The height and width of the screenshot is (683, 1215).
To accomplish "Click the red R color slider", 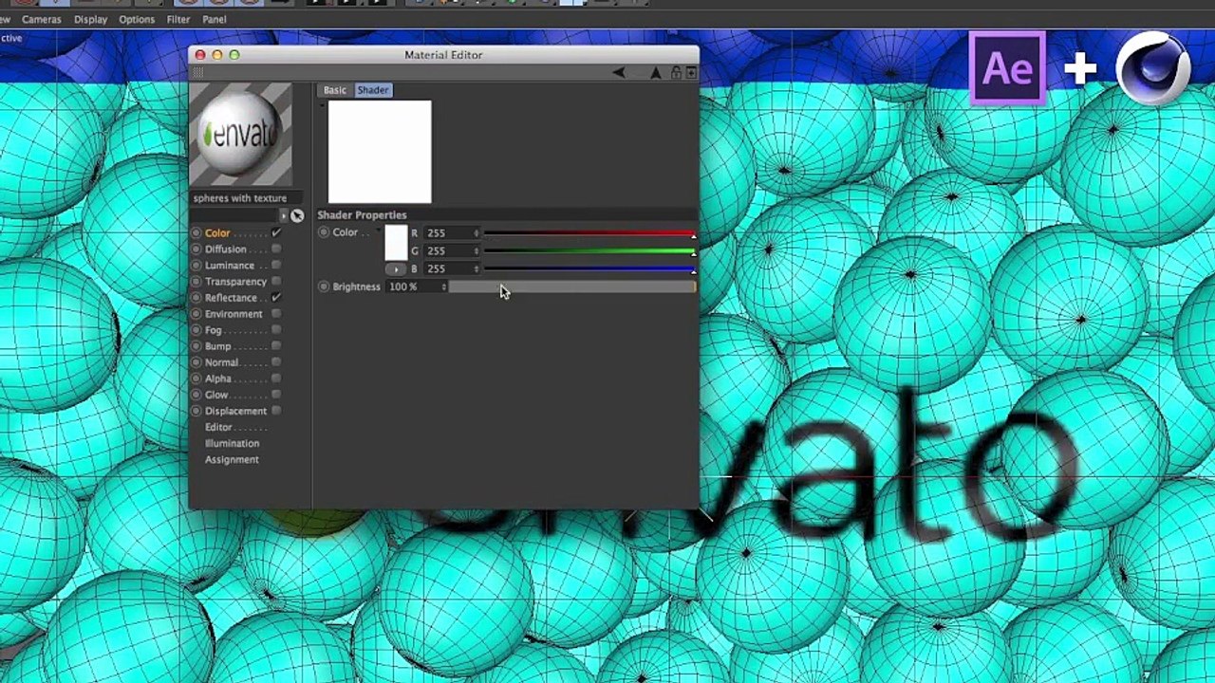I will tap(589, 233).
